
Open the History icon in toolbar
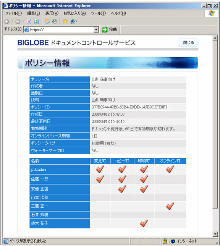pos(54,21)
